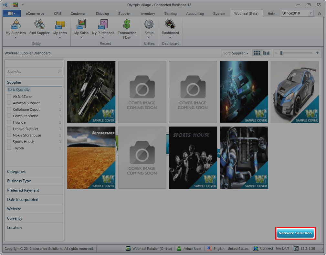Click the zoom in plus icon
Image resolution: width=326 pixels, height=255 pixels.
(x=317, y=53)
